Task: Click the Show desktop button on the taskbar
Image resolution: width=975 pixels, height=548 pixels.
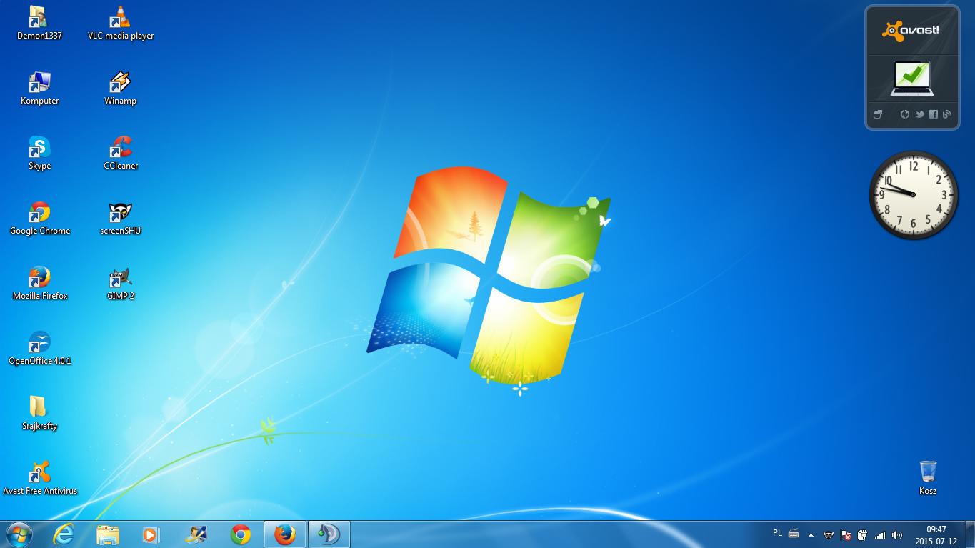Action: 969,534
